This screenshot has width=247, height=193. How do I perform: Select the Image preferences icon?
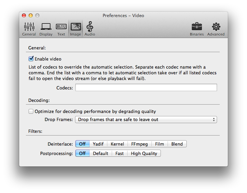(75, 29)
